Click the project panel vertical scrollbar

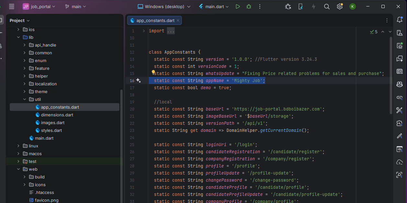point(121,145)
